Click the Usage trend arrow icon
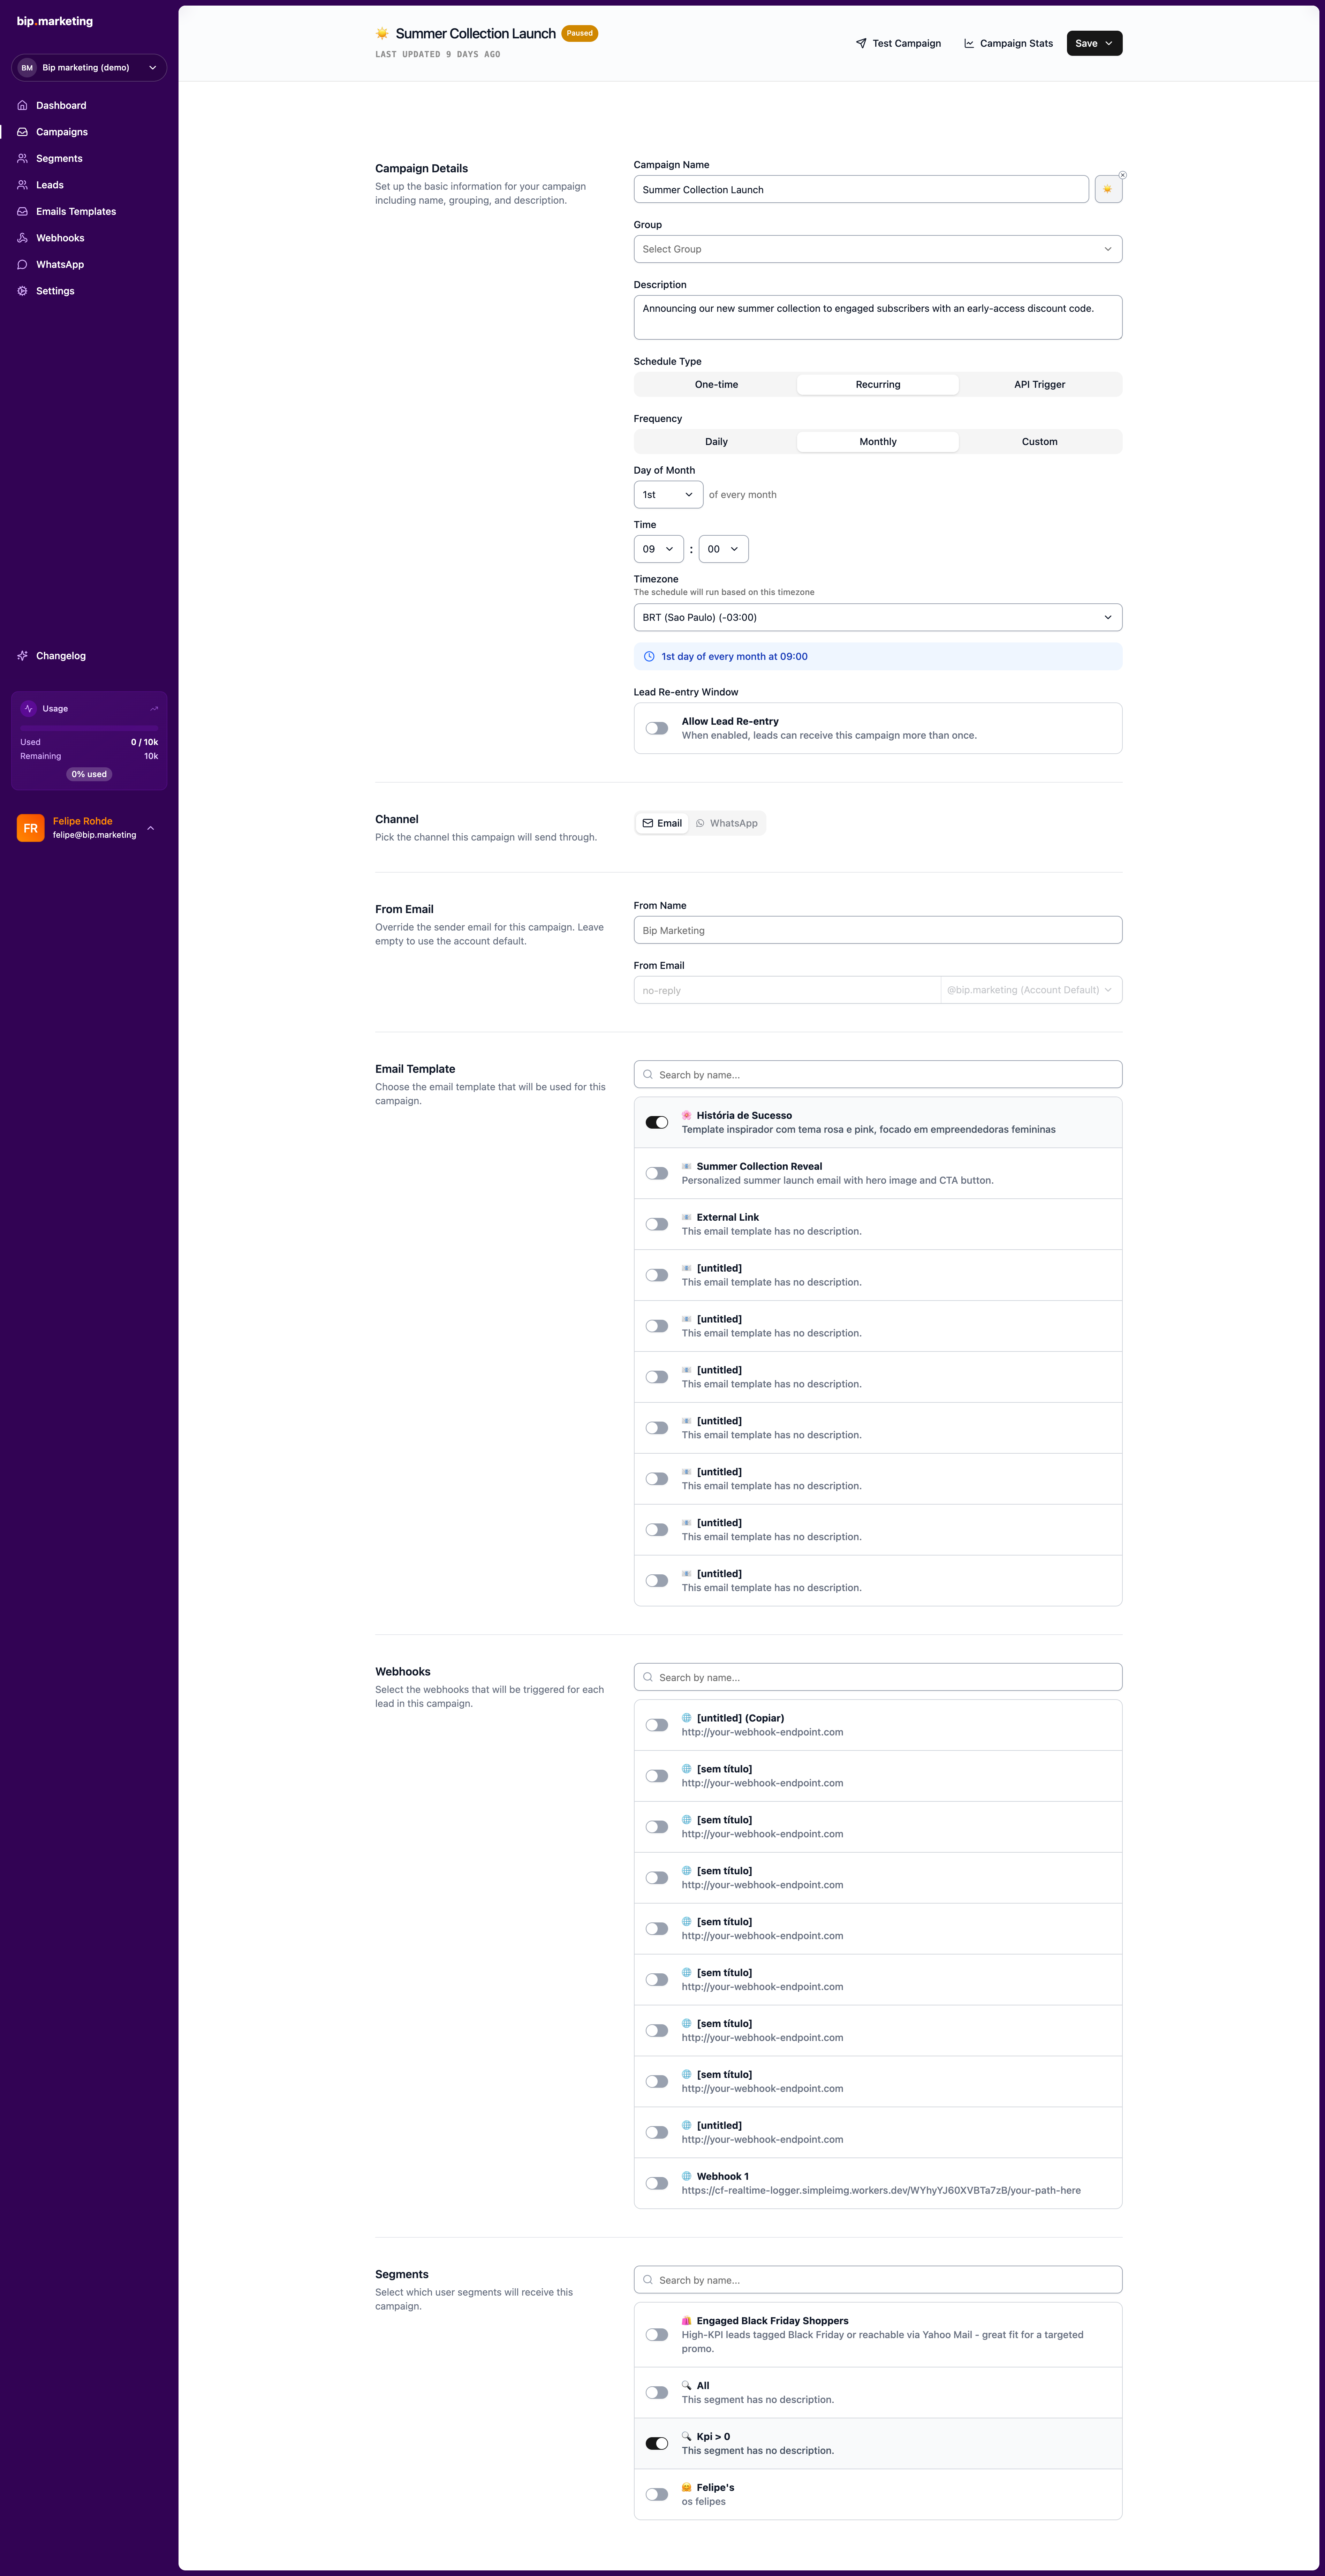Screen dimensions: 1325x2576 click(x=154, y=709)
